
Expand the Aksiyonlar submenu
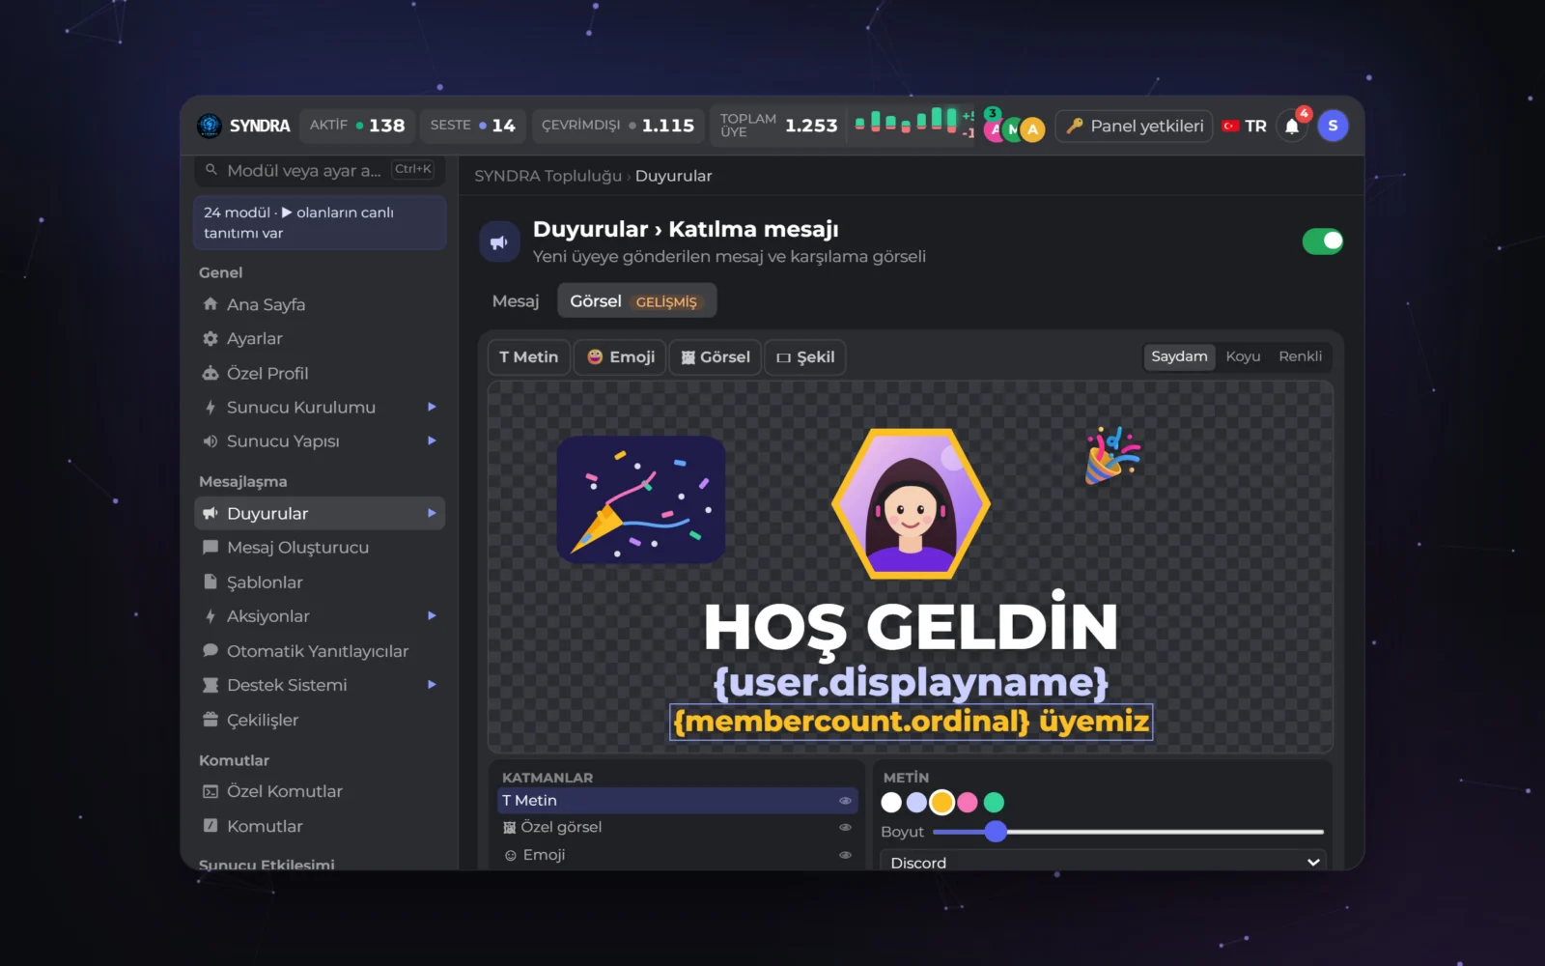pyautogui.click(x=432, y=616)
